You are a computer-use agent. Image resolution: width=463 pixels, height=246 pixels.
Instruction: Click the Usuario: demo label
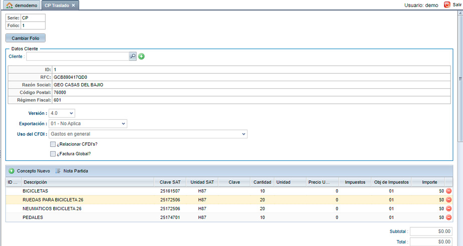[421, 6]
